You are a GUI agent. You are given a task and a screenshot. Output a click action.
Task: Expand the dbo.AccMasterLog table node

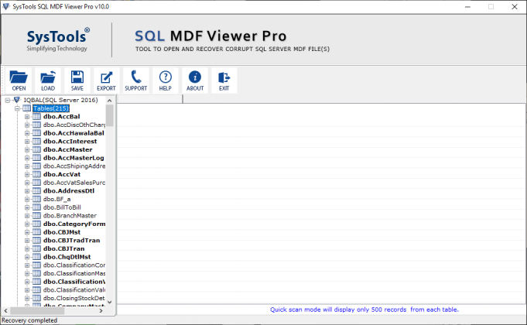tap(27, 158)
